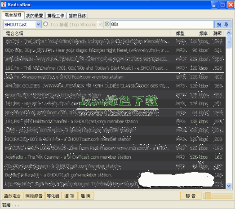Select the 80s SKY.FM station row
This screenshot has height=209, width=235.
[x=114, y=50]
